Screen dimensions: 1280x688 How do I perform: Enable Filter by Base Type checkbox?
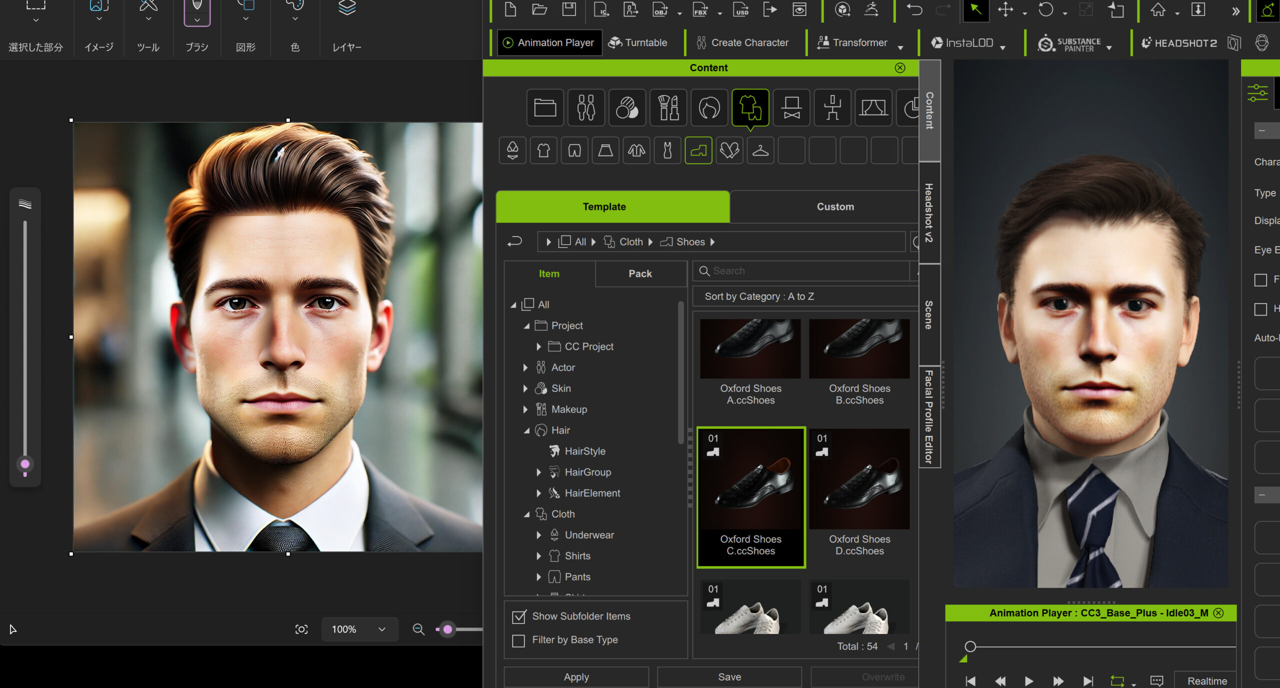pyautogui.click(x=519, y=640)
